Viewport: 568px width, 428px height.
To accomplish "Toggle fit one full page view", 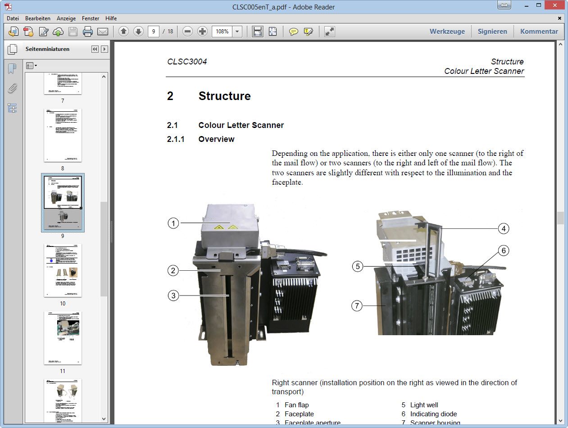I will (273, 32).
